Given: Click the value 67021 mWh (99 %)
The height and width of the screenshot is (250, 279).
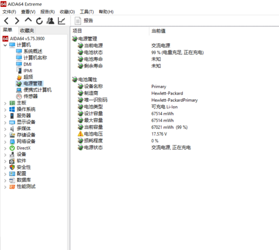Looking at the screenshot, I should [169, 127].
